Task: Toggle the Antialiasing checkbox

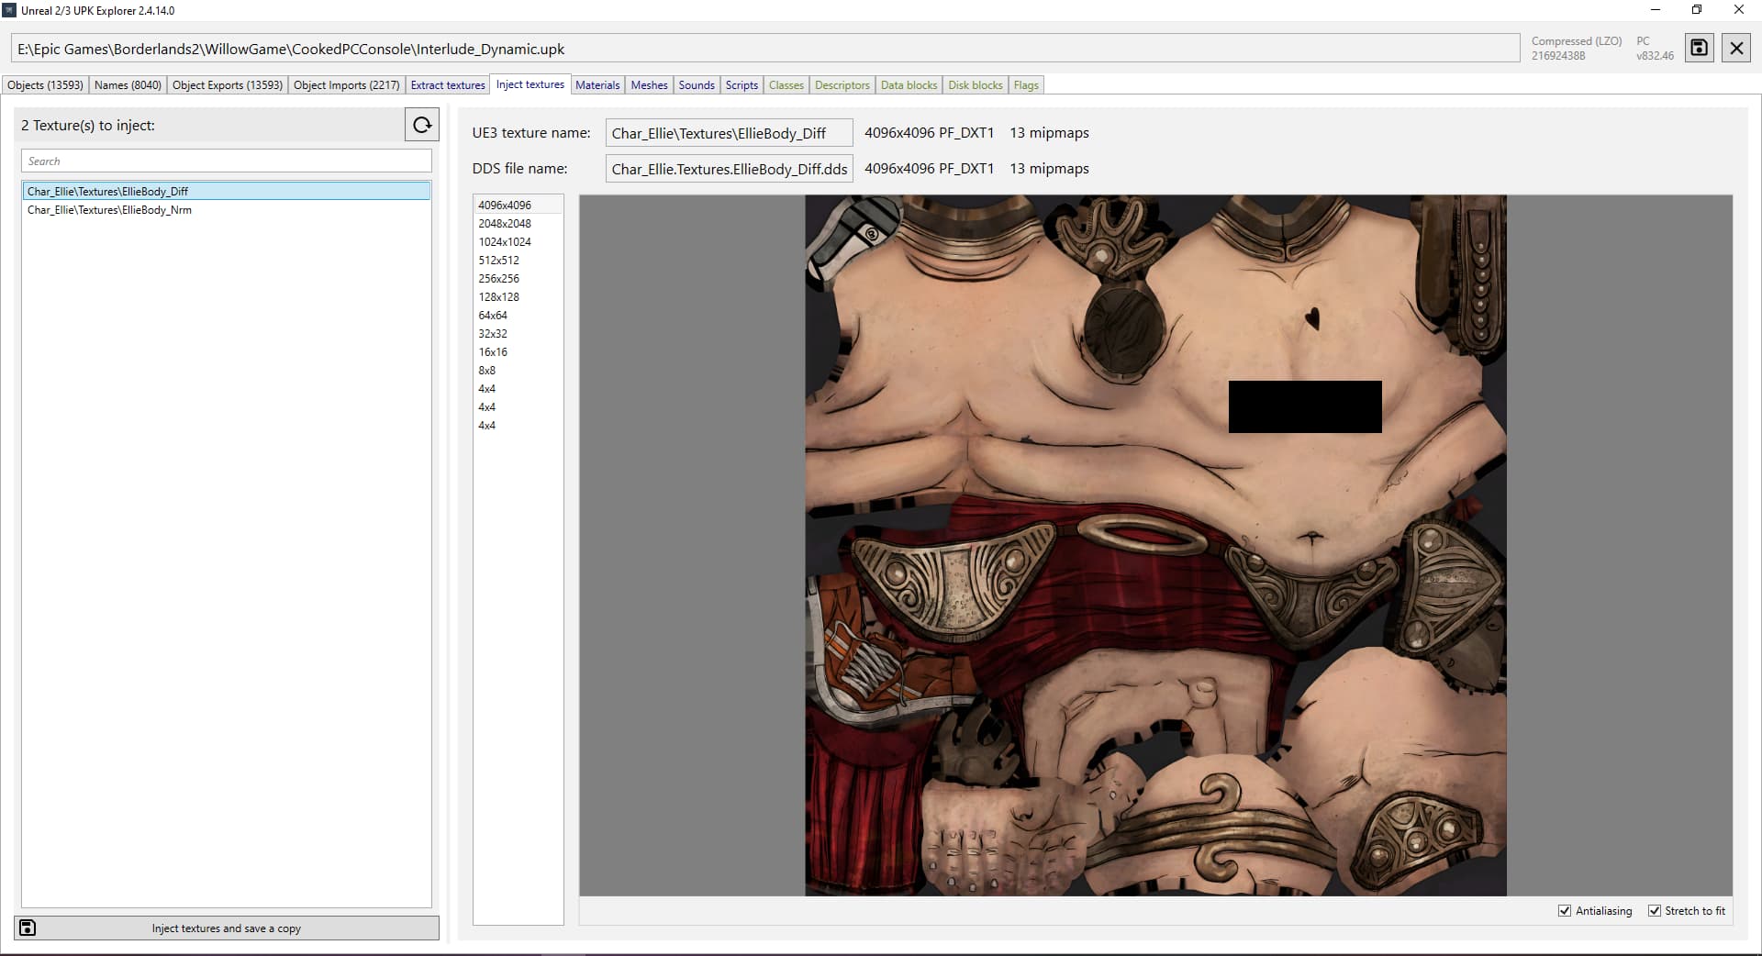Action: tap(1565, 911)
